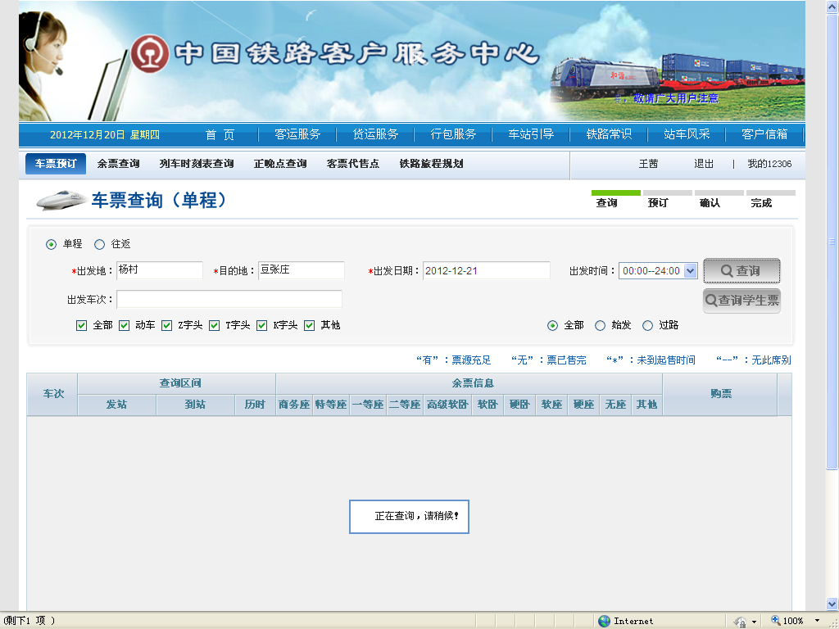
Task: Switch to the 列车时刻表查询 tab
Action: coord(197,164)
